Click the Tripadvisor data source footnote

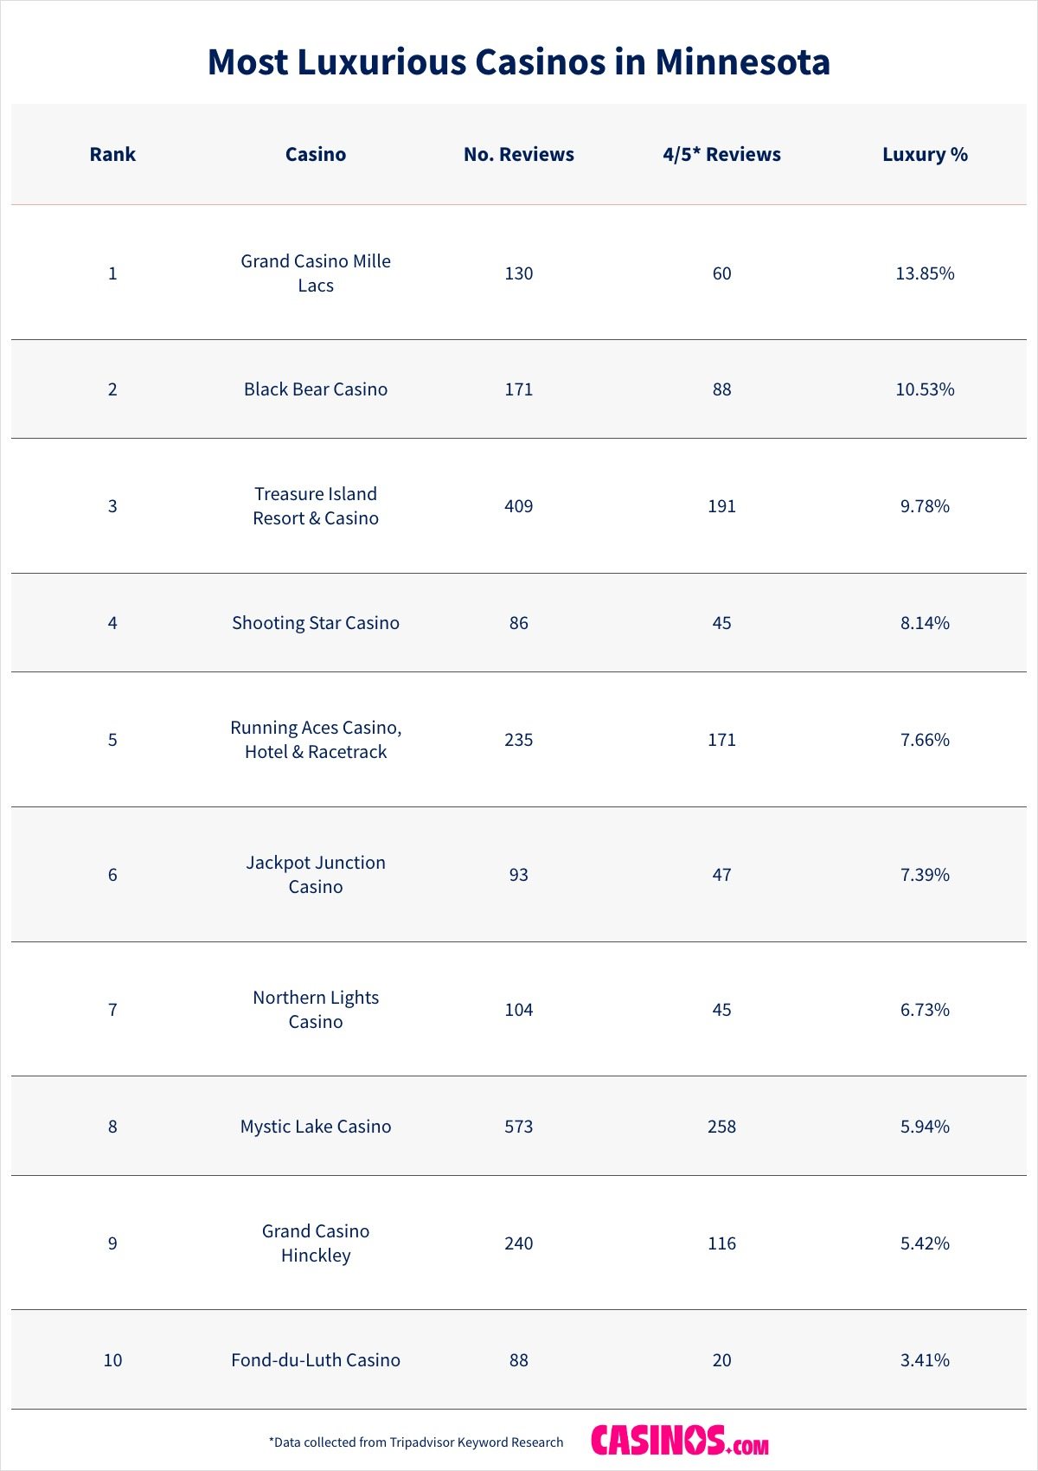416,1442
